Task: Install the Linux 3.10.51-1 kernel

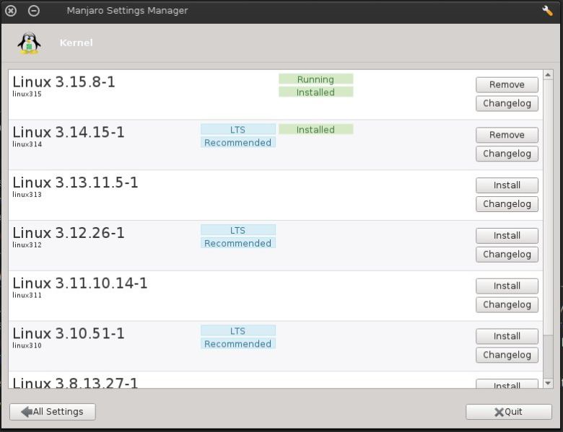Action: 507,336
